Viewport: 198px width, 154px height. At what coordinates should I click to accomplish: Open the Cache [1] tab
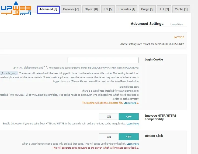(x=181, y=9)
